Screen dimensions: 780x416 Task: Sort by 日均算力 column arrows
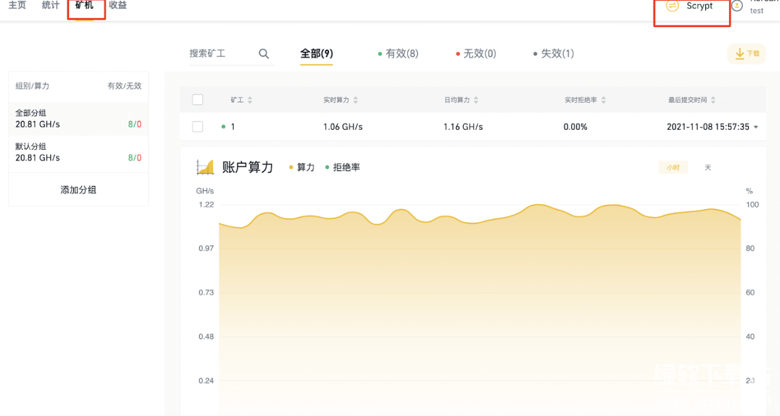click(x=476, y=100)
